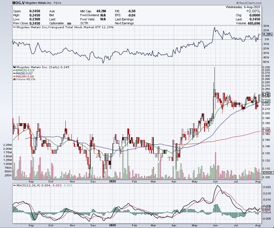
Task: Click the Mkt Cap value 49.2M
Action: 101,11
